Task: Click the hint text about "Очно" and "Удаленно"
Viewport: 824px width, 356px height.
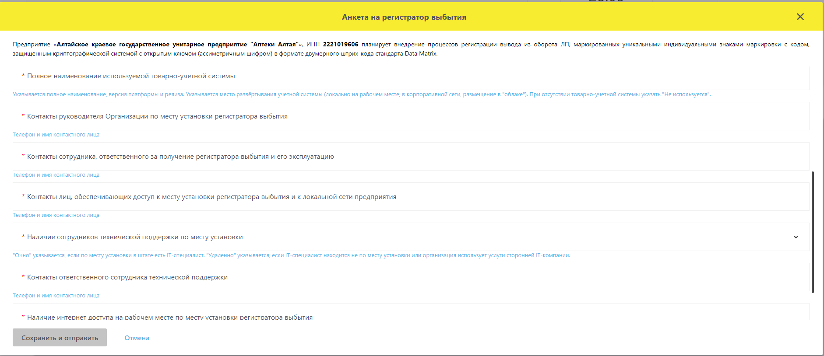Action: (x=291, y=255)
